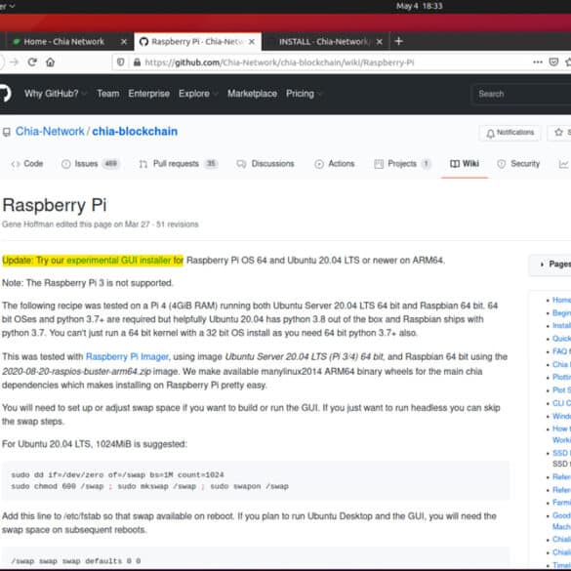Screen dimensions: 571x571
Task: Open the Security tab
Action: pos(518,164)
